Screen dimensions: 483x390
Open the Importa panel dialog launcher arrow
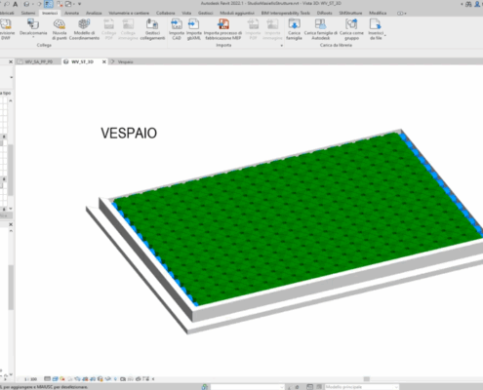click(x=281, y=46)
